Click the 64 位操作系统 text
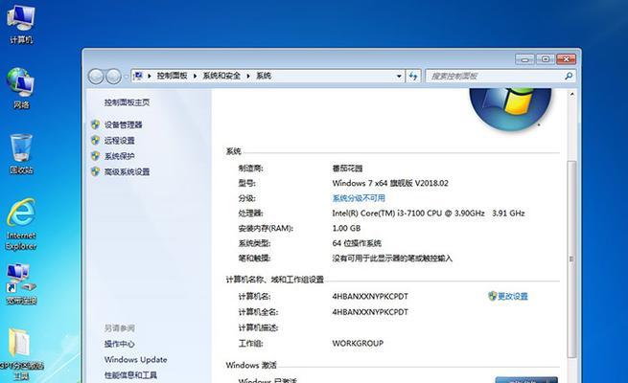Viewport: 628px width, 383px height. (357, 243)
